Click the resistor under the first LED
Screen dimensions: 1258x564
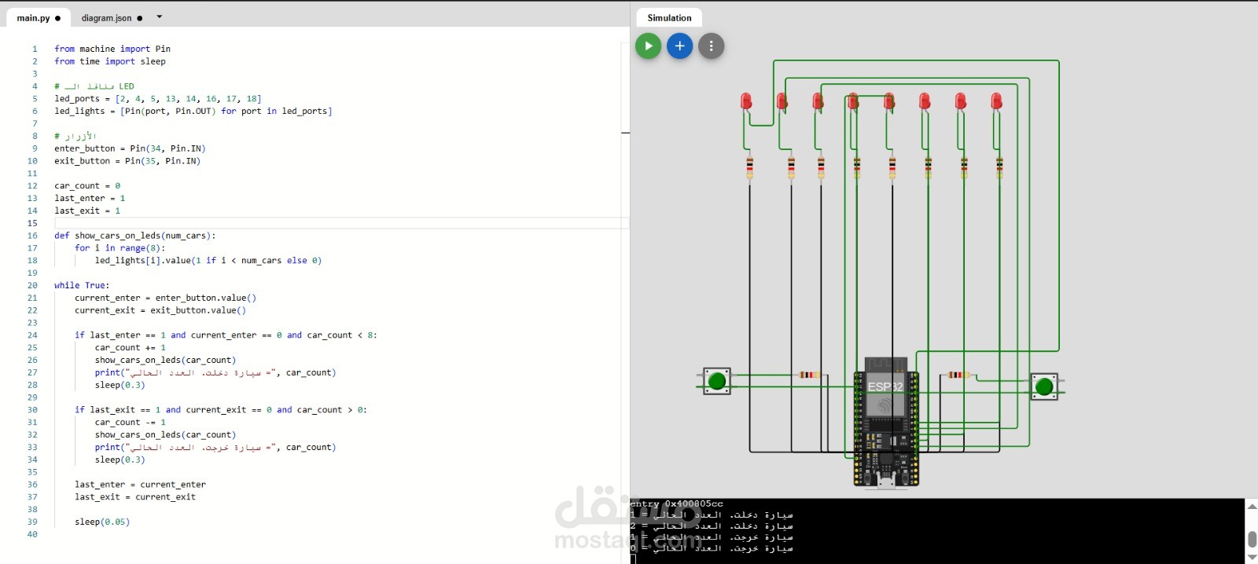(x=750, y=167)
